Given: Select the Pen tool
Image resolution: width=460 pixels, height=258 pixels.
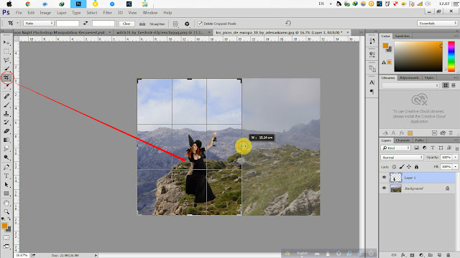Looking at the screenshot, I should [6, 167].
